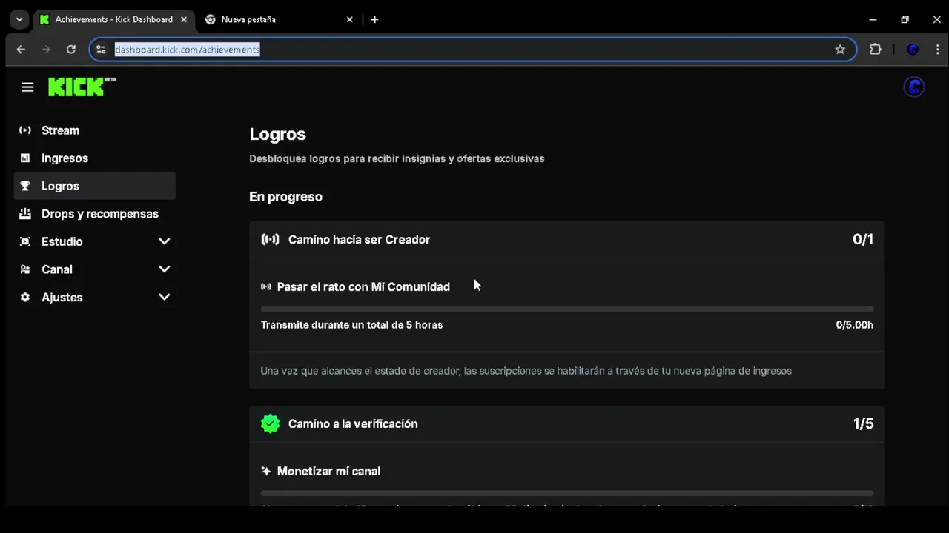Click the Estudio camera icon
This screenshot has height=533, width=949.
pyautogui.click(x=25, y=241)
